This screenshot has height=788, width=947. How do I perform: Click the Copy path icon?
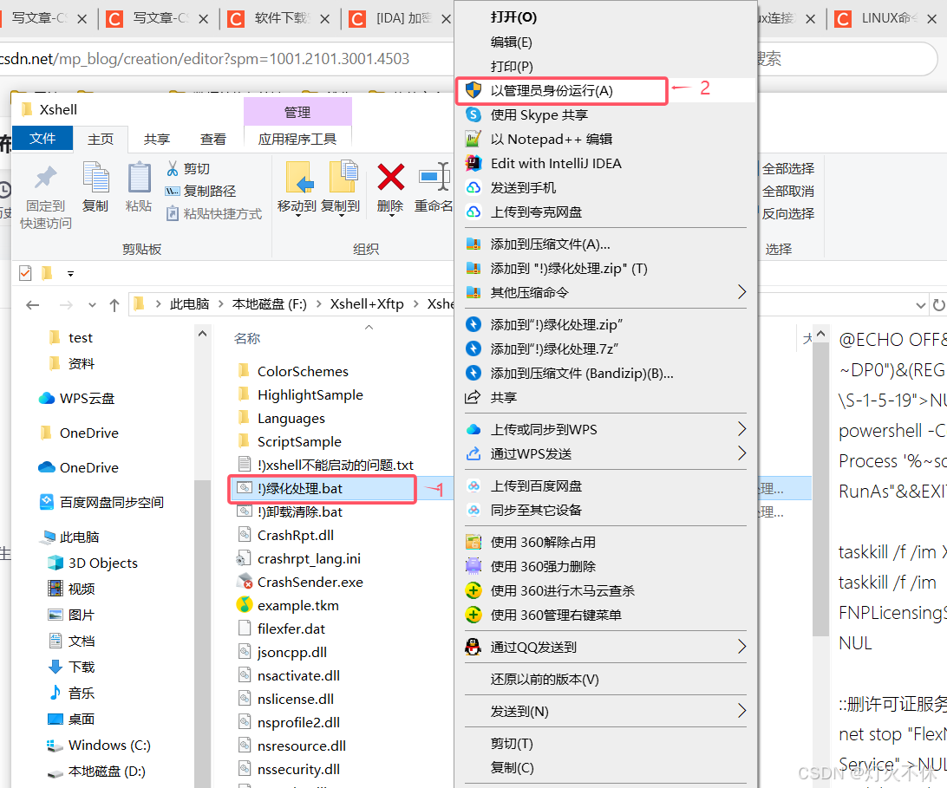[173, 192]
